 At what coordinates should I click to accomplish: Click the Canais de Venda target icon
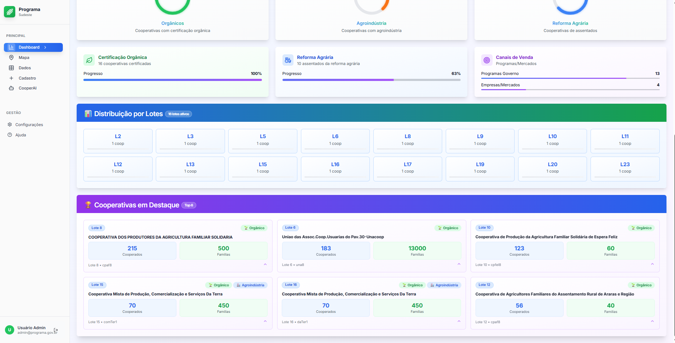point(487,60)
